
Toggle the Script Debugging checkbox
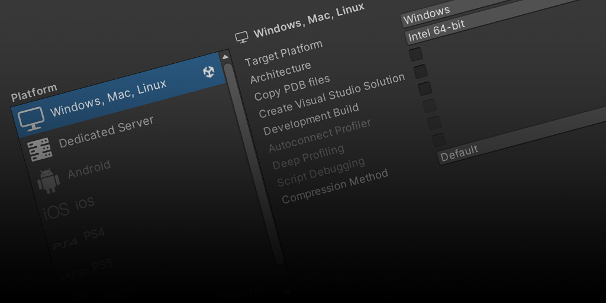[x=439, y=140]
